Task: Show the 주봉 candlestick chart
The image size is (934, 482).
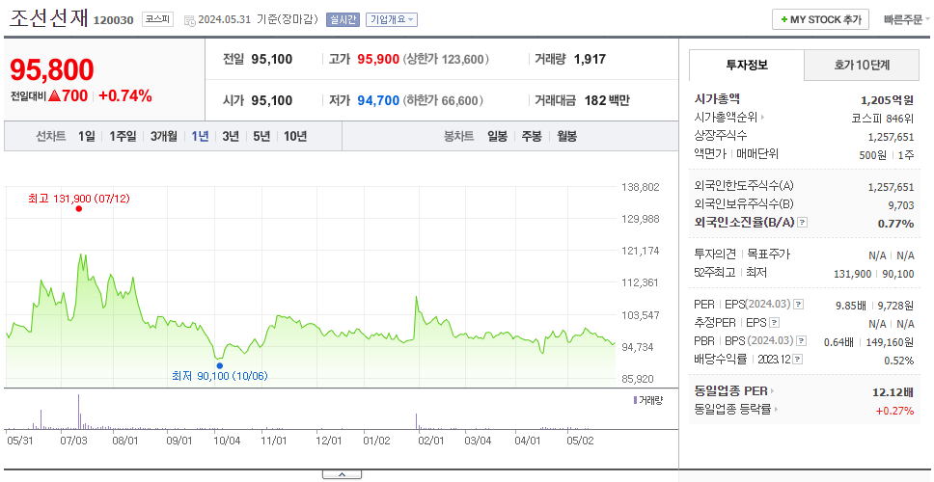Action: click(x=532, y=136)
